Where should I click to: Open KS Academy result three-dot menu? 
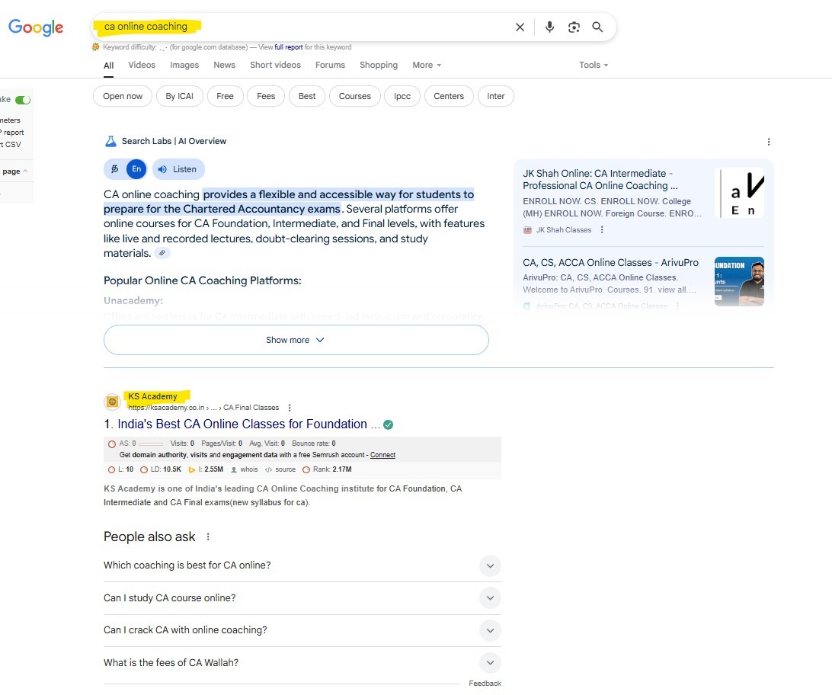click(x=290, y=408)
